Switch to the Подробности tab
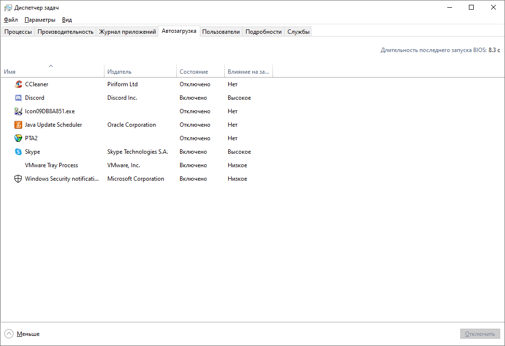505x346 pixels. [263, 32]
